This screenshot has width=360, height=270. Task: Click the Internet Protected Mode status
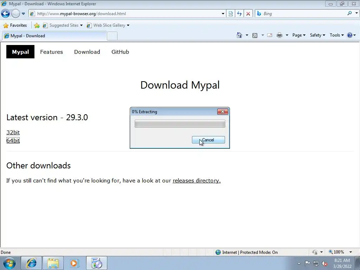[246, 252]
